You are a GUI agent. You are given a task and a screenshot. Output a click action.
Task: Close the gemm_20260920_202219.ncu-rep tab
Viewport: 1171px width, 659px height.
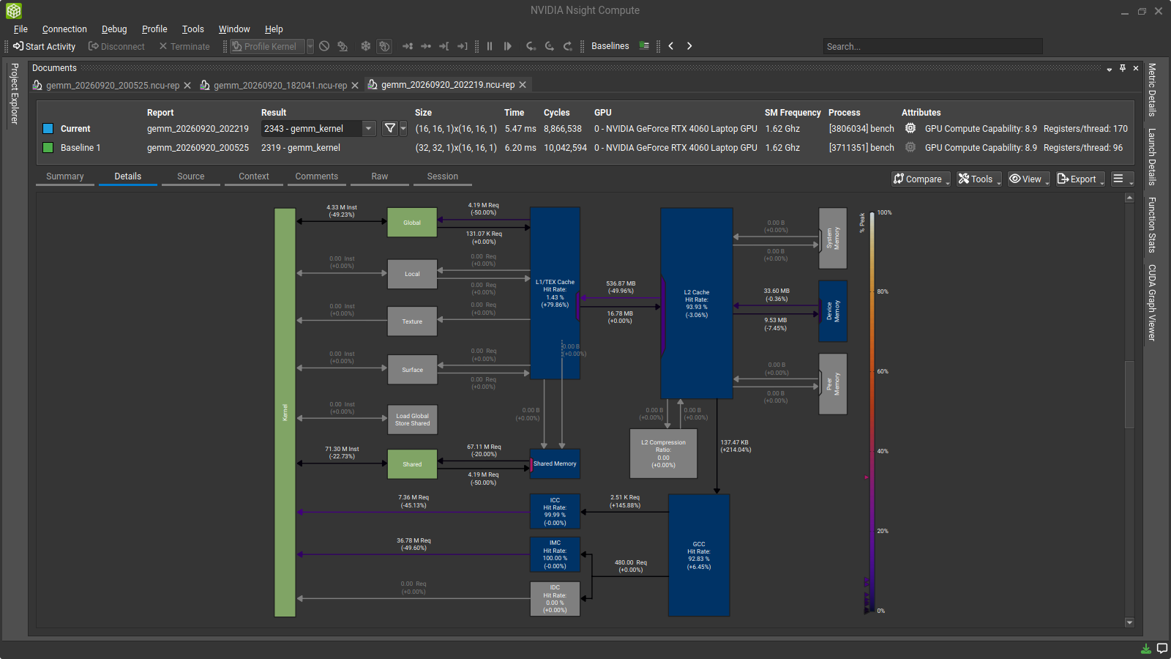coord(523,85)
